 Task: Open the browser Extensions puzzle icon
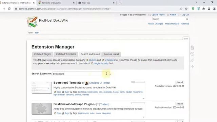point(203,9)
